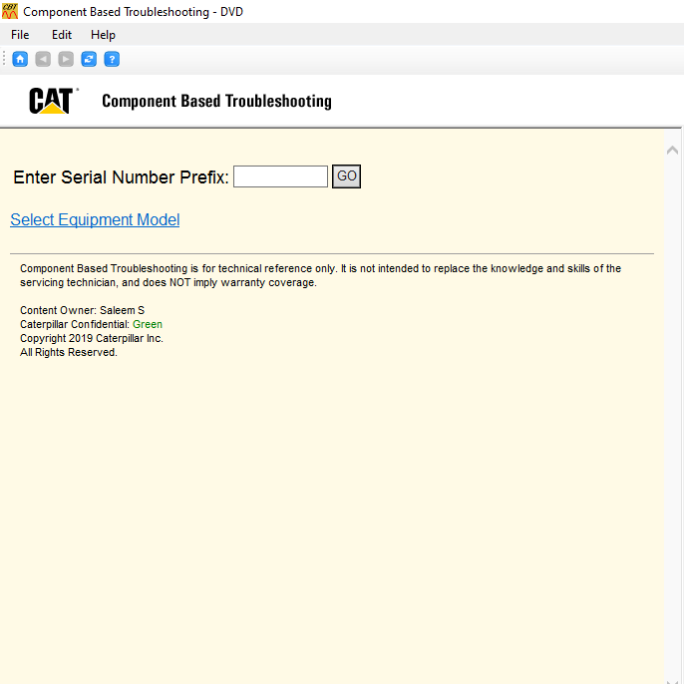This screenshot has height=684, width=684.
Task: Click the green 'Green' confidentiality label
Action: tap(148, 324)
